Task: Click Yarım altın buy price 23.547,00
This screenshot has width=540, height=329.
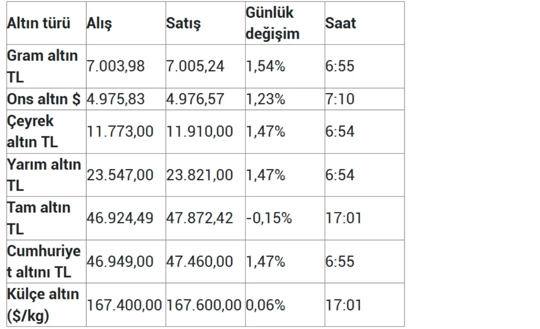Action: pos(120,175)
